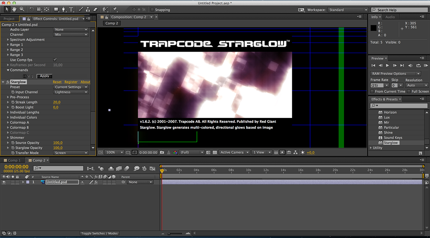
Task: Select the Brush tool
Action: point(81,9)
